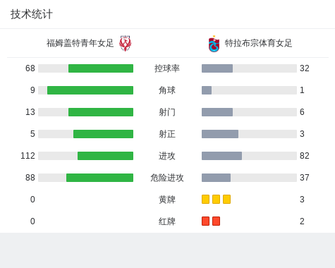Image resolution: width=335 pixels, height=268 pixels.
Task: Click the first red card icon
Action: 205,221
